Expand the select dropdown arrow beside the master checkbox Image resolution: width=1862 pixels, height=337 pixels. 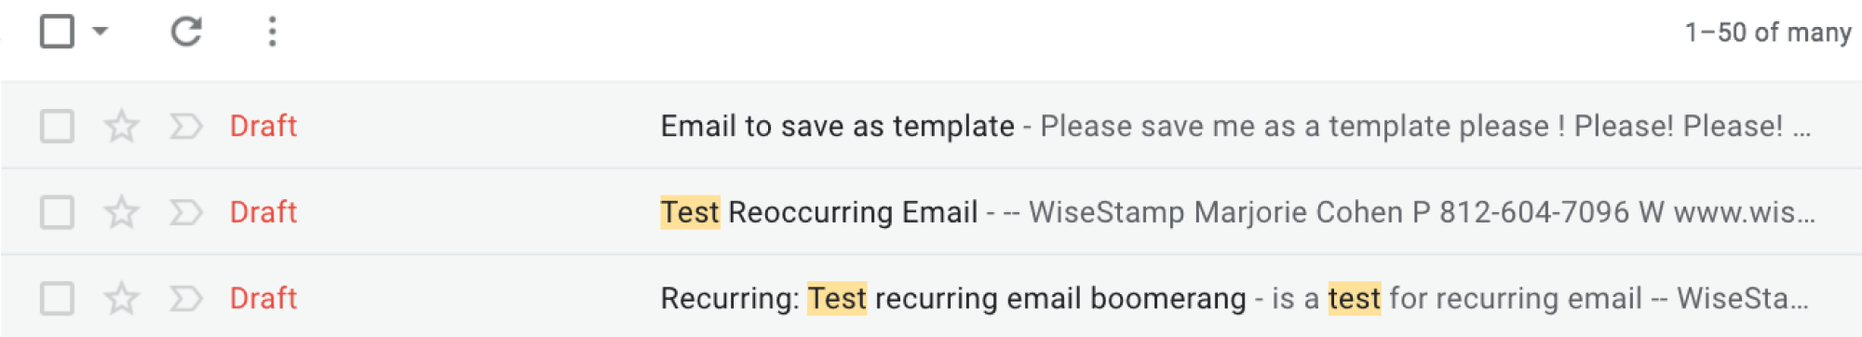pos(101,32)
